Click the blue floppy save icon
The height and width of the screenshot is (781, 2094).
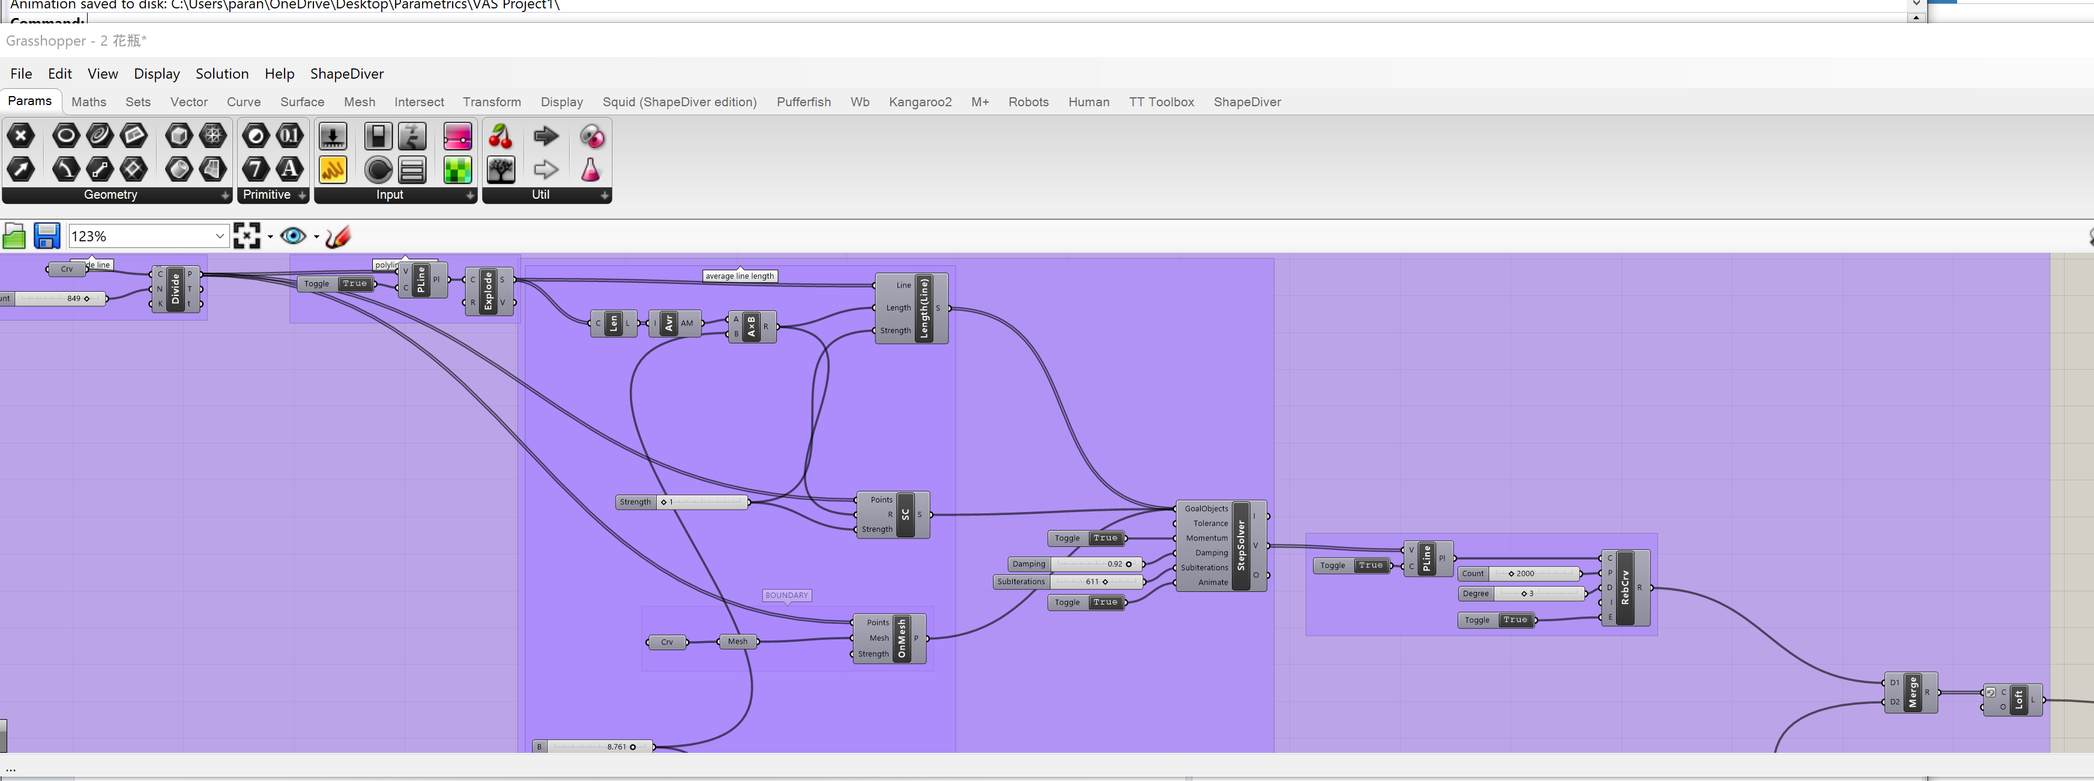[x=46, y=237]
